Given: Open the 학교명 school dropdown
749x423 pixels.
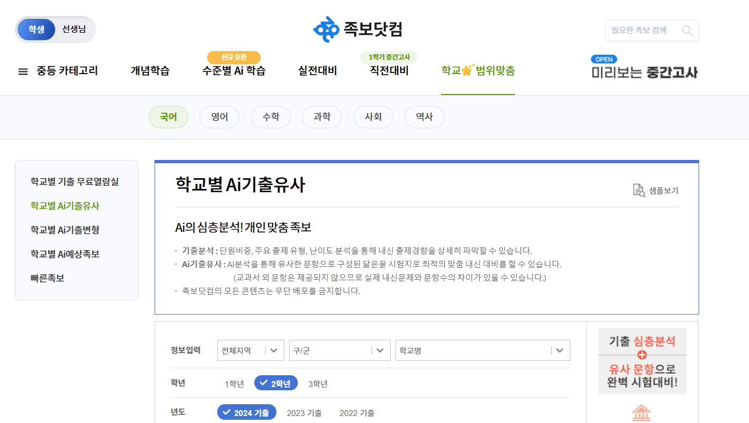Looking at the screenshot, I should [482, 351].
